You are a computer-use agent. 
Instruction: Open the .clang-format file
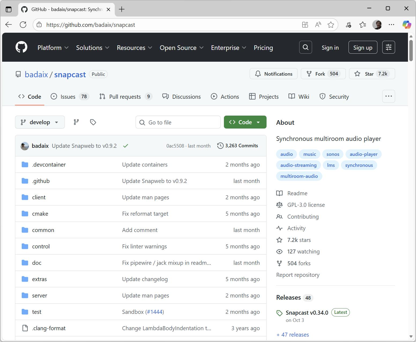[49, 328]
